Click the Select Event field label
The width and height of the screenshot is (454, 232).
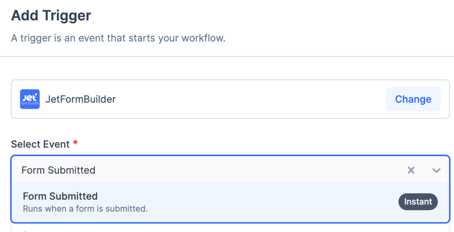40,144
